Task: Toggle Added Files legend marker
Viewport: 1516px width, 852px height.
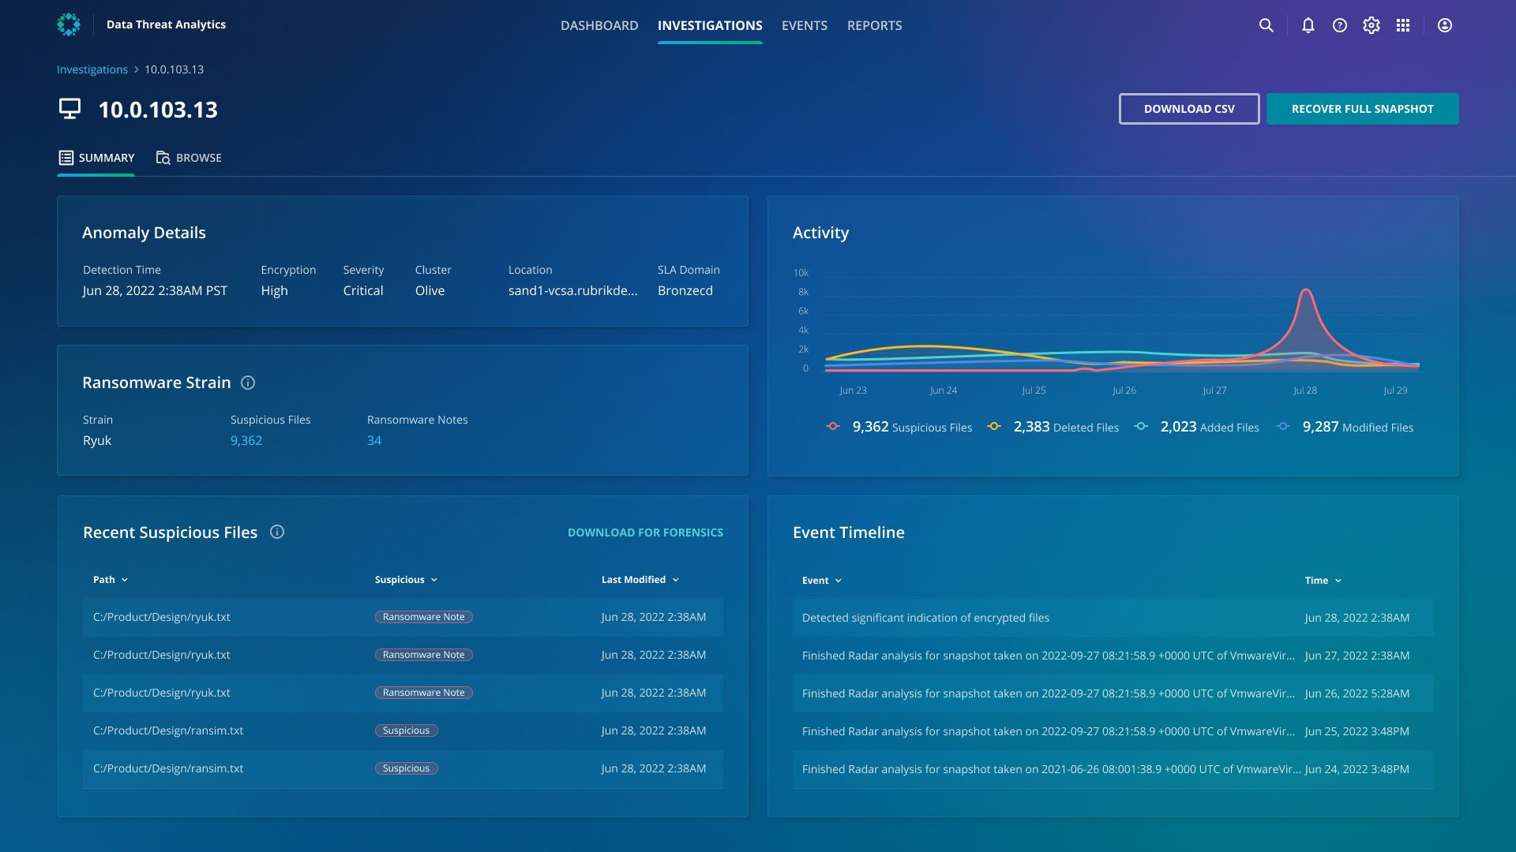Action: [x=1141, y=427]
